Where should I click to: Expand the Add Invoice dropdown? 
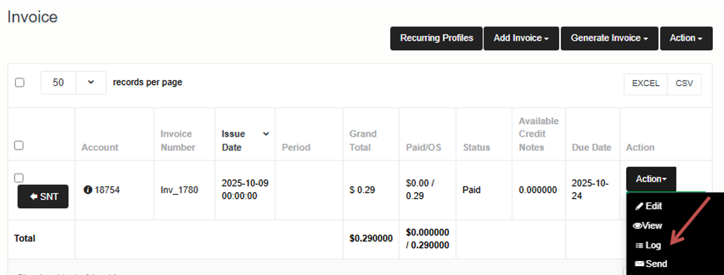pos(521,38)
